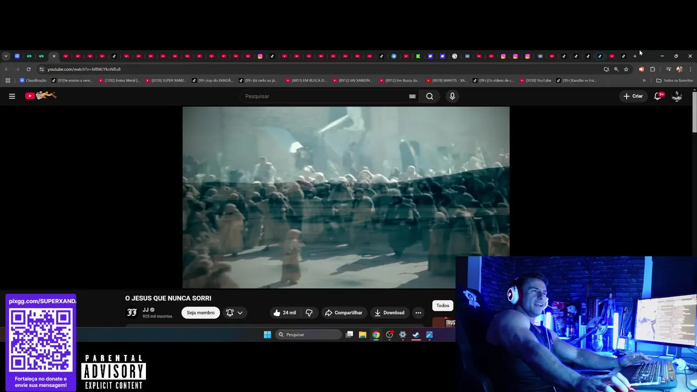Open the on-screen keyboard icon in search box
The height and width of the screenshot is (392, 697).
pyautogui.click(x=412, y=96)
